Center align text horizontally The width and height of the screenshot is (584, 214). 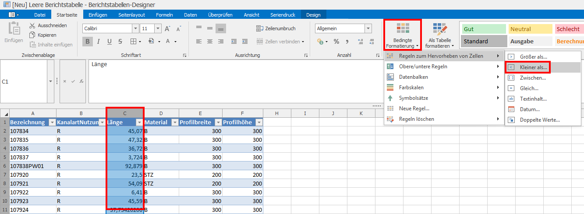coord(210,42)
